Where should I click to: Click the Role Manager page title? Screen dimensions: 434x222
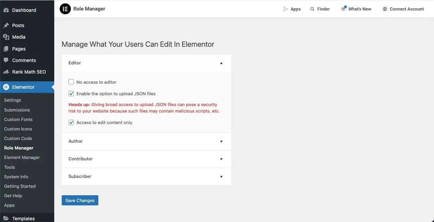[x=89, y=9]
